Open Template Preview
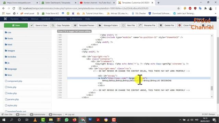 pos(85,25)
